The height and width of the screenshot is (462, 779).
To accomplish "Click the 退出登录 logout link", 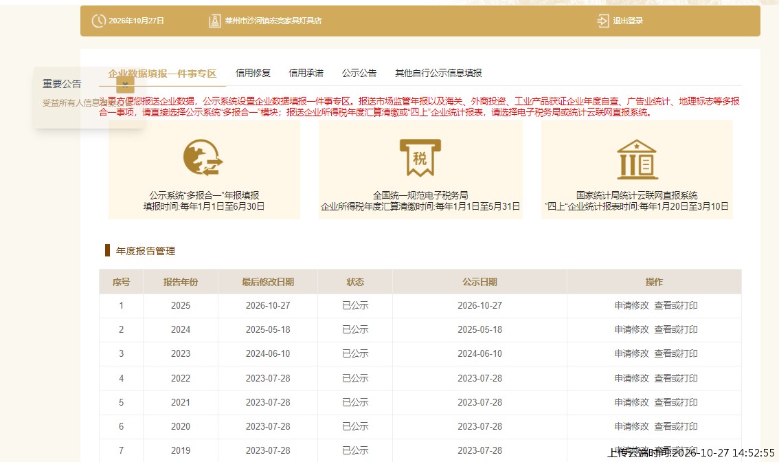I will coord(627,21).
